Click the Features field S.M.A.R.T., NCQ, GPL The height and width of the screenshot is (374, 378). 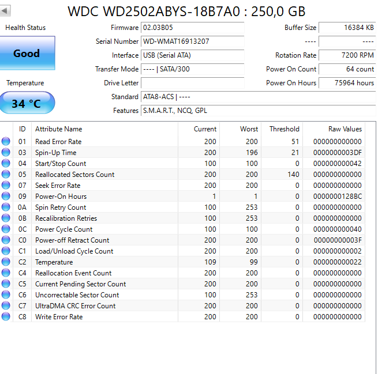pos(258,111)
